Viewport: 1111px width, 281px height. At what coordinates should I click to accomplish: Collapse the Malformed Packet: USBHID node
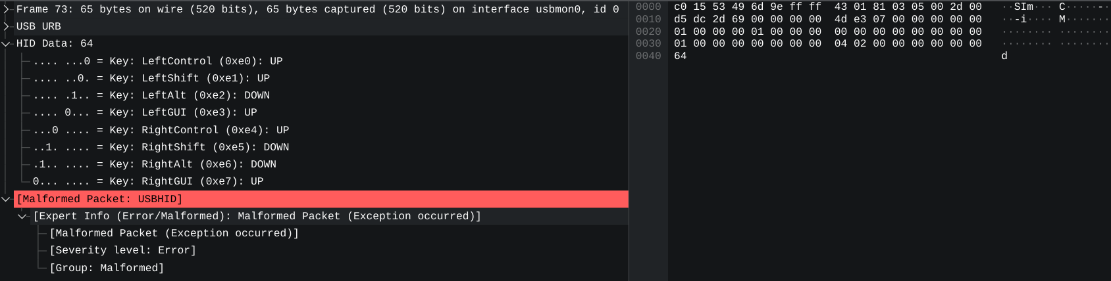coord(6,199)
